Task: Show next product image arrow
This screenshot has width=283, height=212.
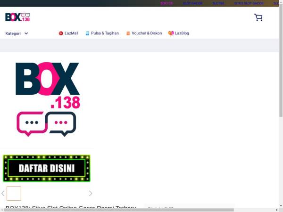Action: coord(91,193)
